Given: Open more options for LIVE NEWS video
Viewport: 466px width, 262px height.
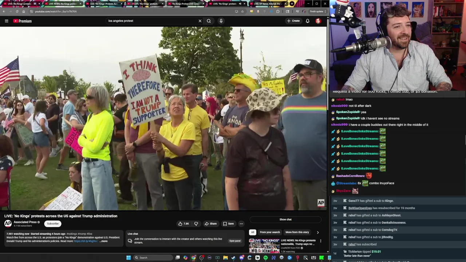Looking at the screenshot, I should [x=321, y=241].
